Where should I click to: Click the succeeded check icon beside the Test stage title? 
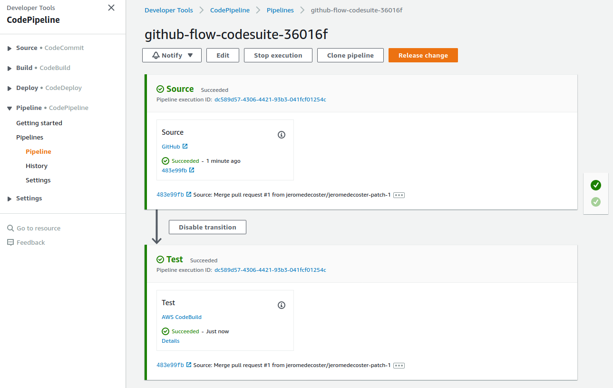[160, 259]
